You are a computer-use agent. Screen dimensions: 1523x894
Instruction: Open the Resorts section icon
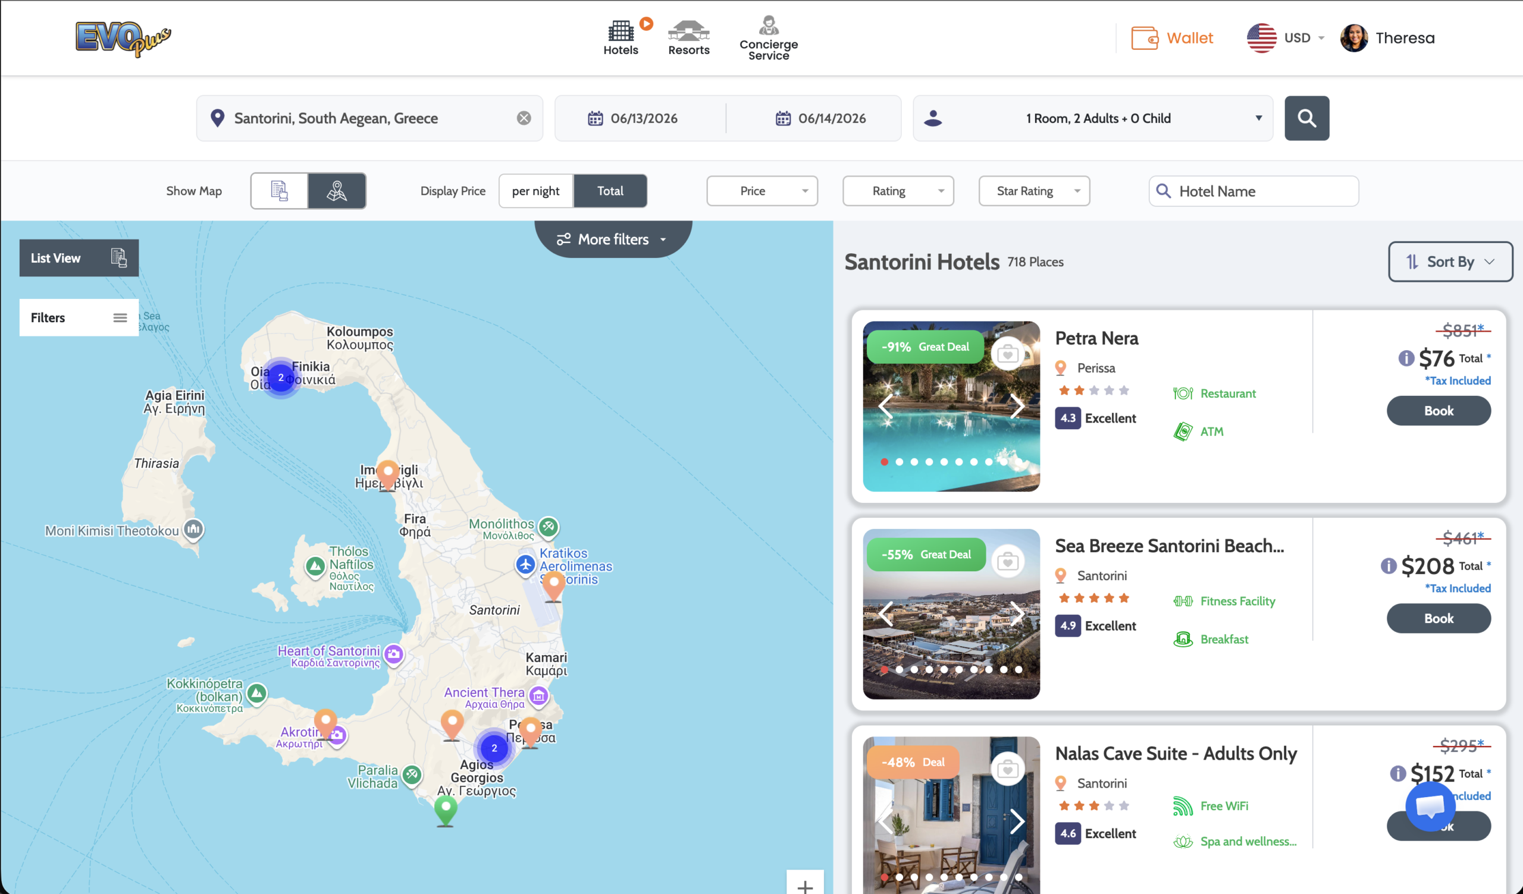[688, 37]
